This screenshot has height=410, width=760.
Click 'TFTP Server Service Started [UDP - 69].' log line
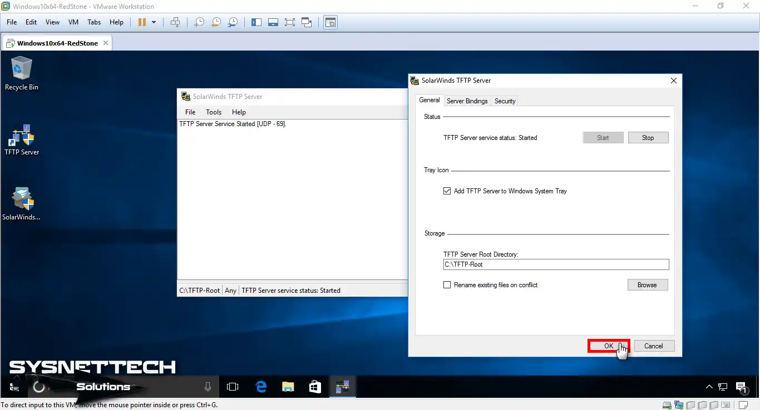click(x=233, y=124)
